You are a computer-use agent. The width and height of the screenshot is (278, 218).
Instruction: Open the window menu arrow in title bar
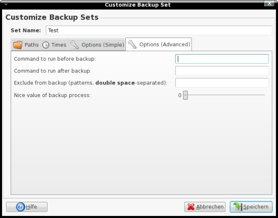[6, 5]
